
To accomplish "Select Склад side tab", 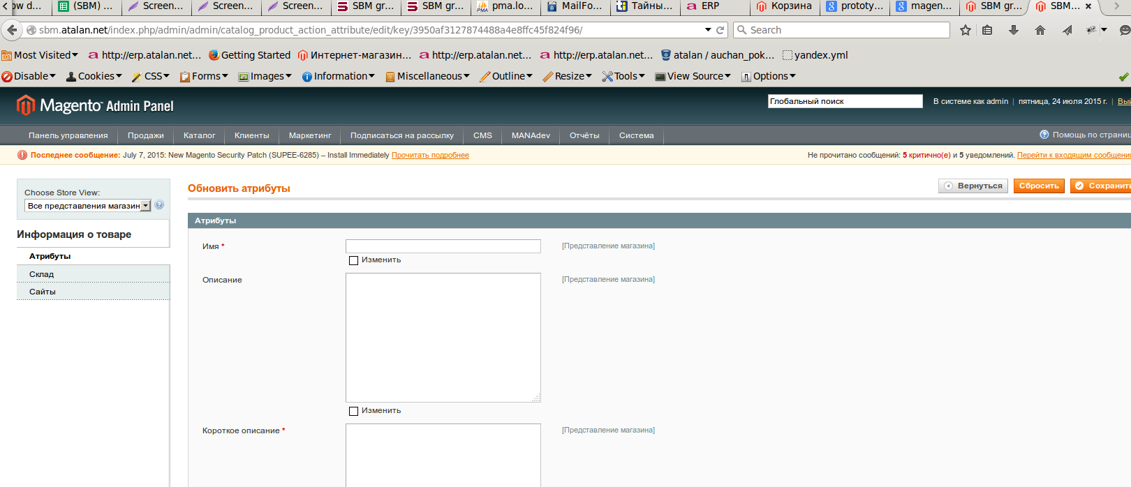I will tap(93, 274).
